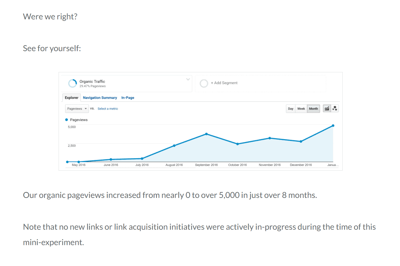The height and width of the screenshot is (266, 400).
Task: Click the September 2016 peak data point
Action: coord(207,133)
